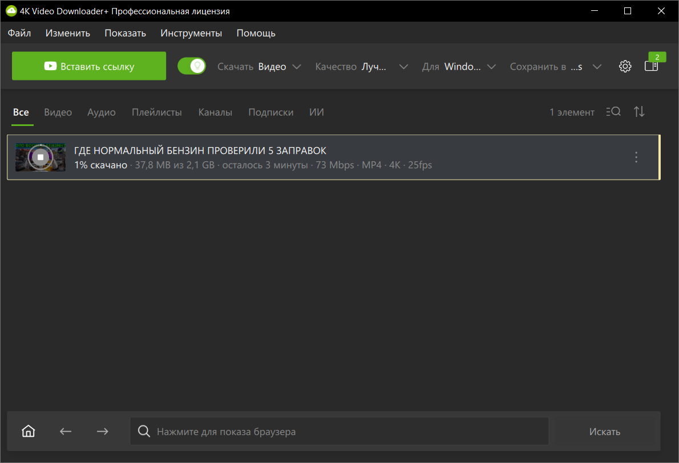679x463 pixels.
Task: Toggle the smart mode switch
Action: (x=192, y=66)
